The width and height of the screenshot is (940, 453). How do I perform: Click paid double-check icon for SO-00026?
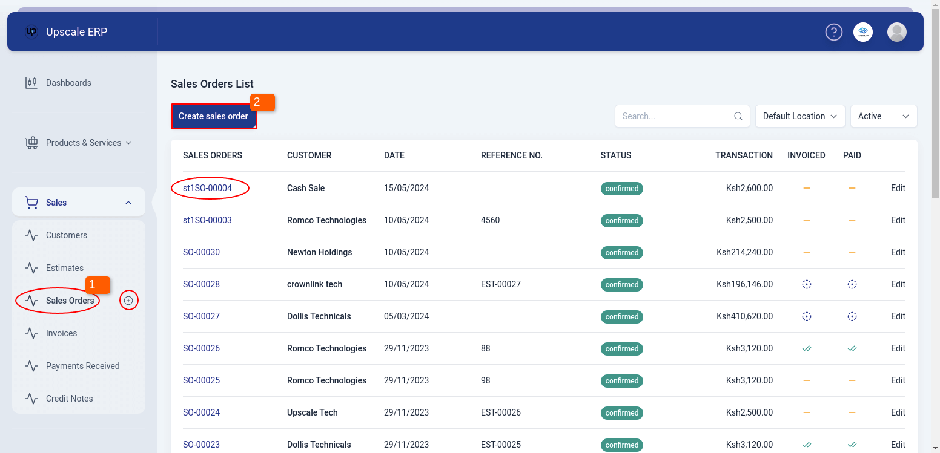click(852, 348)
